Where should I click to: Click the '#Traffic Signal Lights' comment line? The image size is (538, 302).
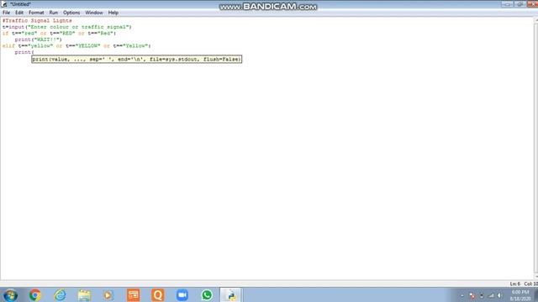click(x=37, y=20)
